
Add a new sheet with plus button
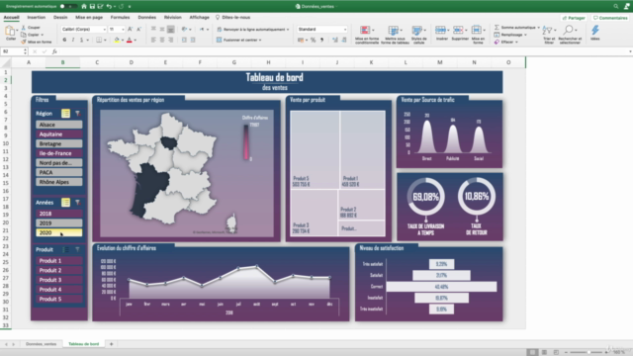pyautogui.click(x=111, y=344)
